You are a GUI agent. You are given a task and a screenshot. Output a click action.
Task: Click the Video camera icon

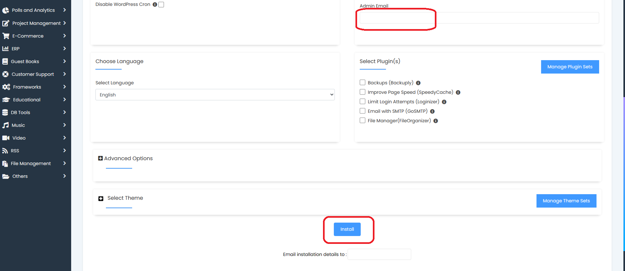pos(6,138)
